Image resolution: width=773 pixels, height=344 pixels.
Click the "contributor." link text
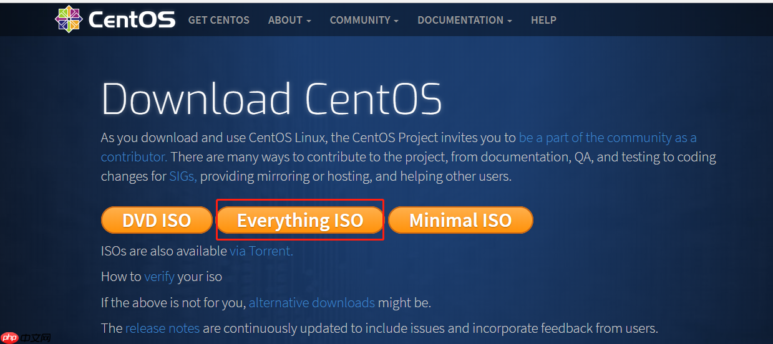pos(134,157)
